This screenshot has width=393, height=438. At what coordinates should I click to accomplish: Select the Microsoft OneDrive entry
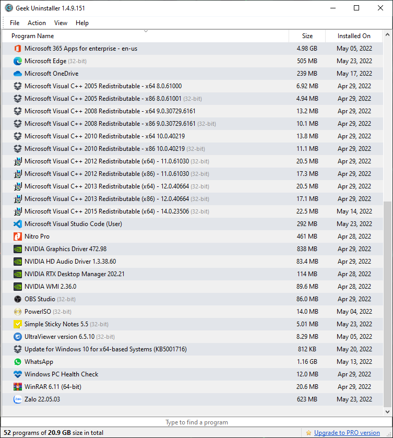point(193,74)
